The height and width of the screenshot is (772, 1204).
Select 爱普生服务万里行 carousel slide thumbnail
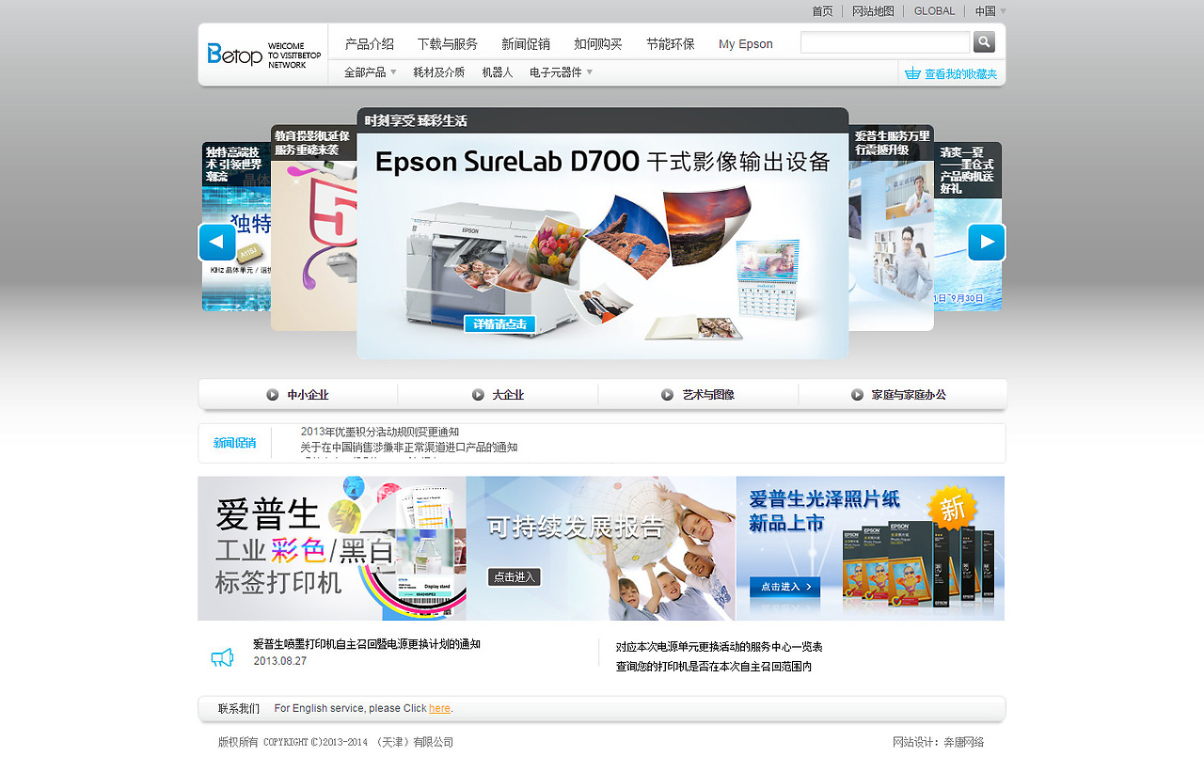coord(891,228)
